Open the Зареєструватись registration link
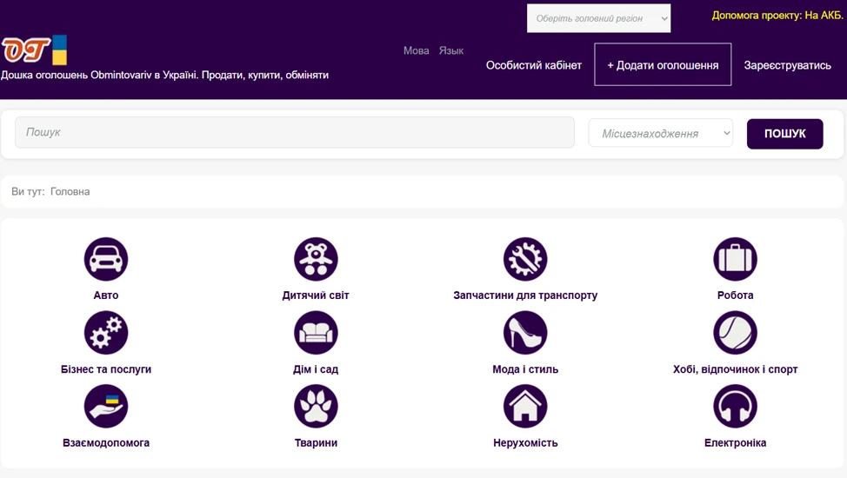The width and height of the screenshot is (847, 478). pos(787,65)
